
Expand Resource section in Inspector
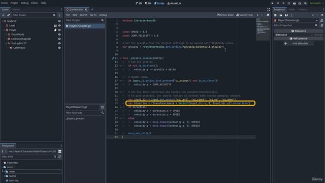click(281, 35)
